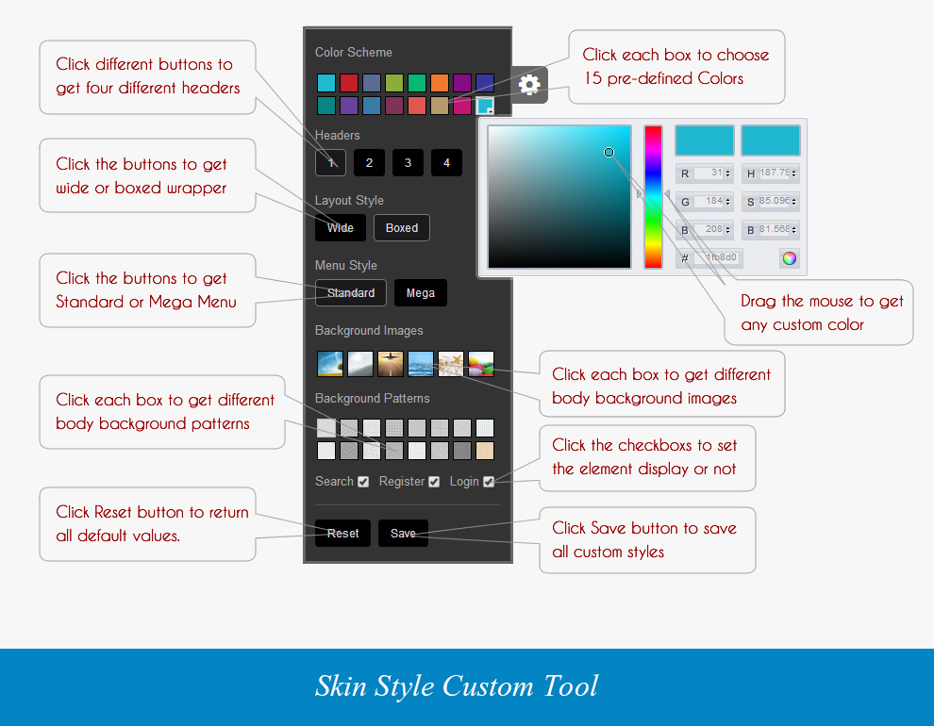
Task: Uncheck the Register checkbox
Action: (x=434, y=482)
